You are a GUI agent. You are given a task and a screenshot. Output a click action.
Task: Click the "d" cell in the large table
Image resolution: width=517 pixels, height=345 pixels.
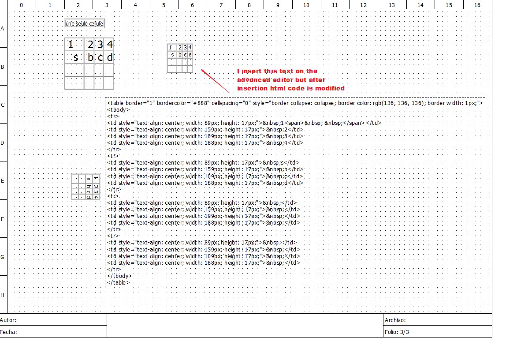(x=110, y=57)
